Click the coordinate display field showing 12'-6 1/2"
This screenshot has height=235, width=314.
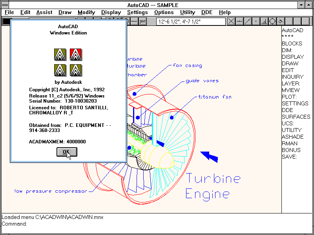click(x=191, y=22)
